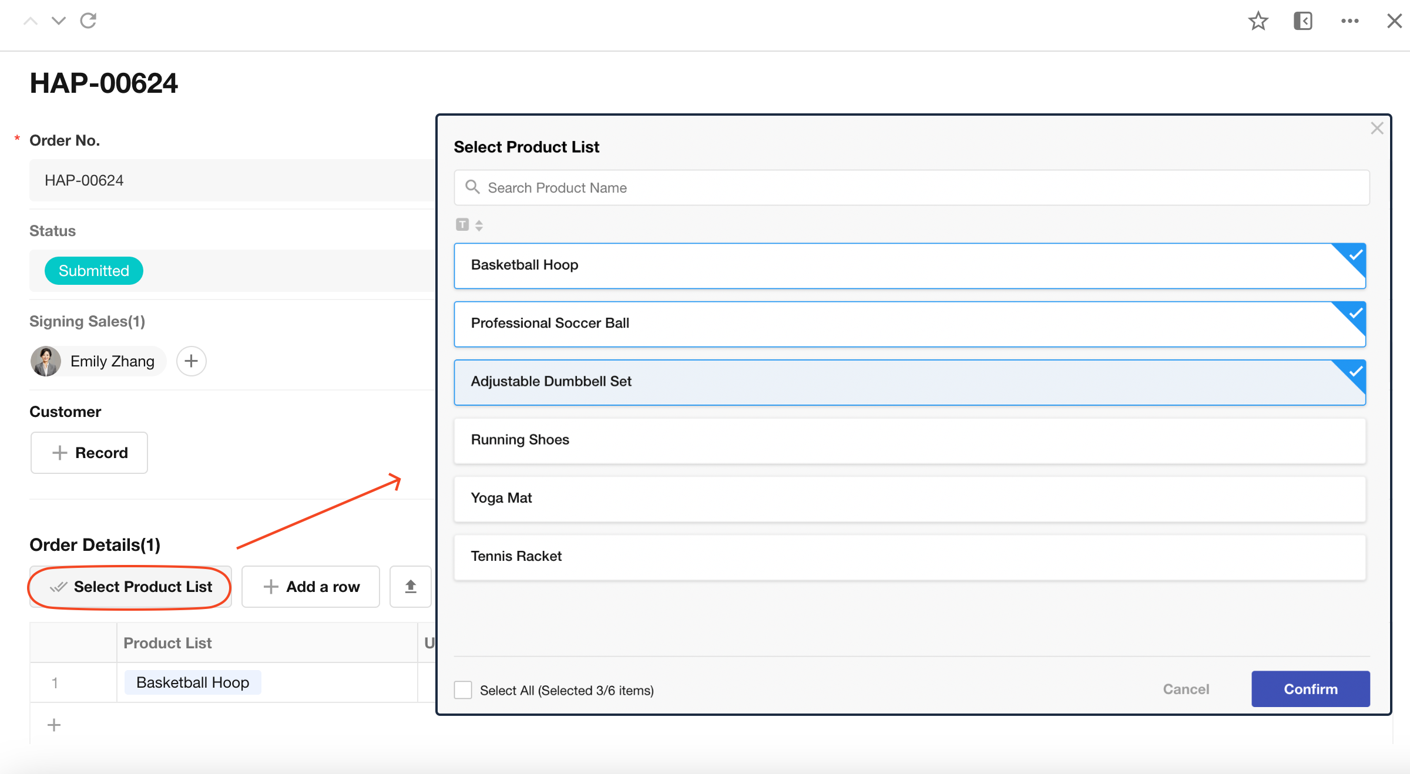Star this record as favorite
The image size is (1410, 774).
[x=1258, y=21]
